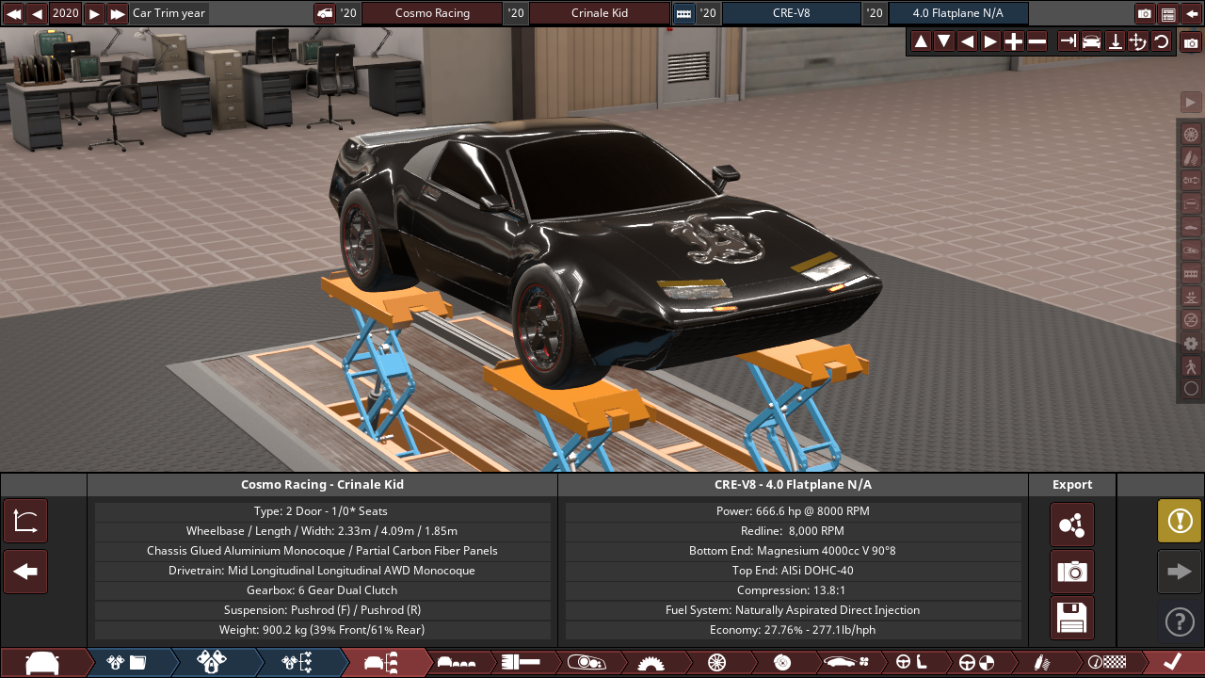Screen dimensions: 1205x678
Task: Save with the floppy disk button
Action: pos(1072,619)
